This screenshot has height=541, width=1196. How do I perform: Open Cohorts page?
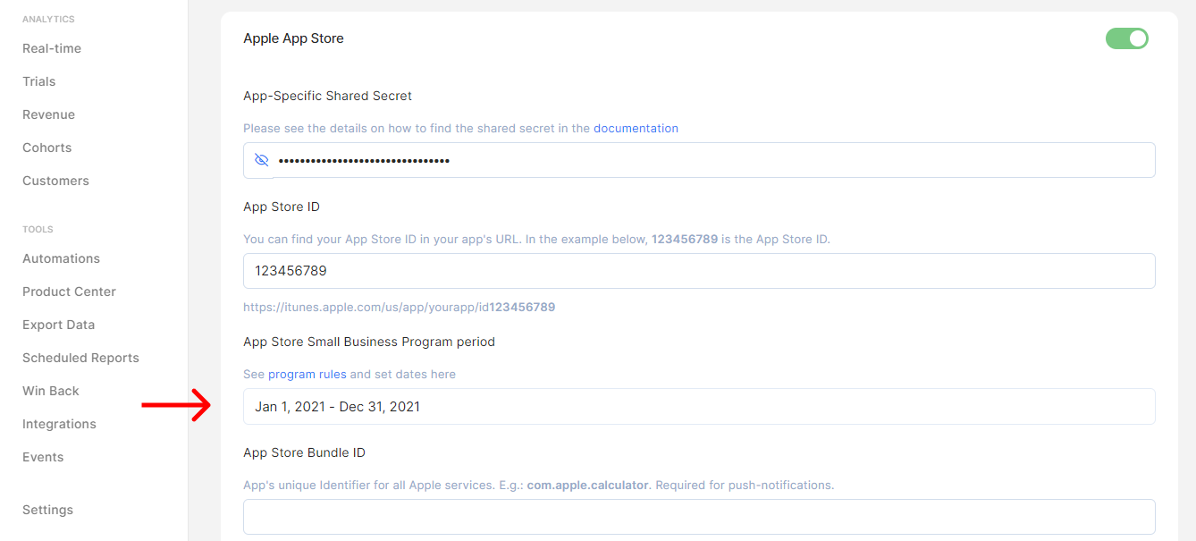(x=47, y=148)
